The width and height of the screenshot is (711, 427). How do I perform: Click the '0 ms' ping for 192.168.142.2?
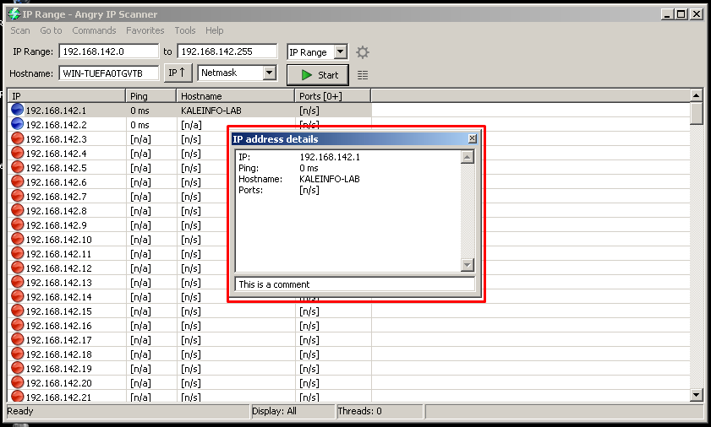coord(139,125)
